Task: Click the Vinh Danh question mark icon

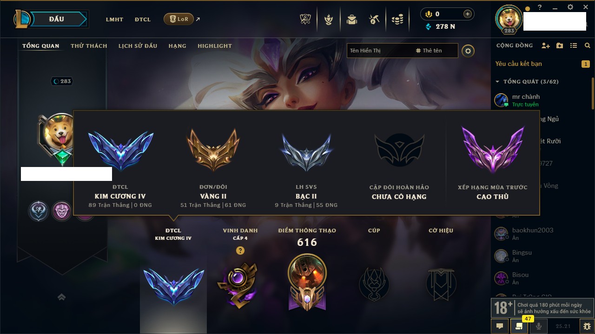Action: 240,250
